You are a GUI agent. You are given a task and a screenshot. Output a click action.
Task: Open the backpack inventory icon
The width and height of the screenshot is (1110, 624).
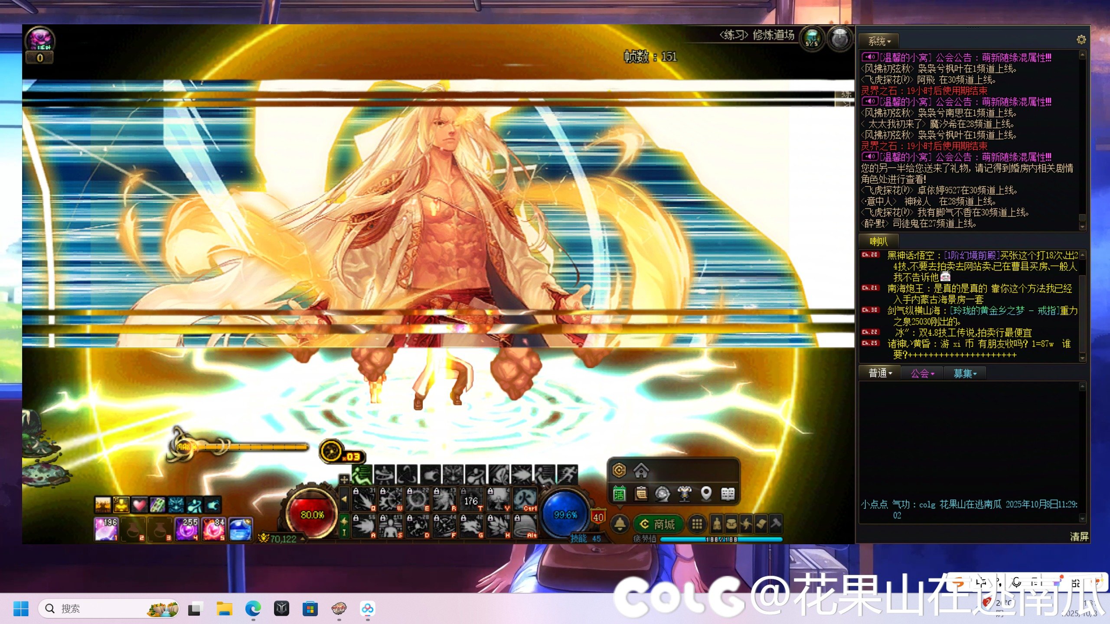click(x=731, y=524)
